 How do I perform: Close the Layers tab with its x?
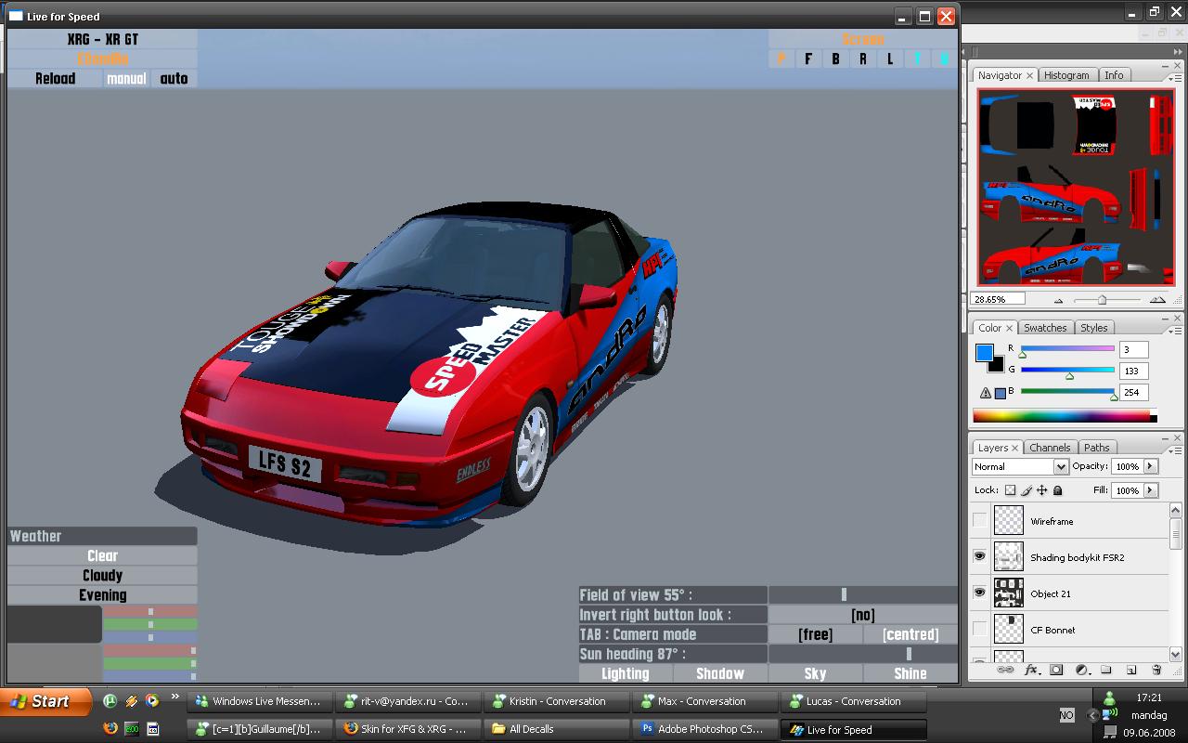pyautogui.click(x=1015, y=449)
